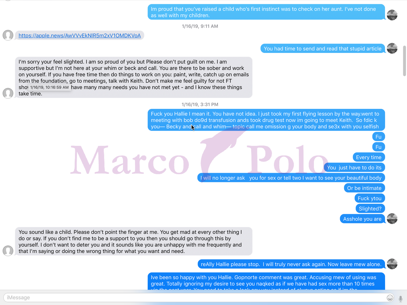Screen dimensions: 407x305
Task: Open the emoji picker smiley icon
Action: pyautogui.click(x=390, y=298)
